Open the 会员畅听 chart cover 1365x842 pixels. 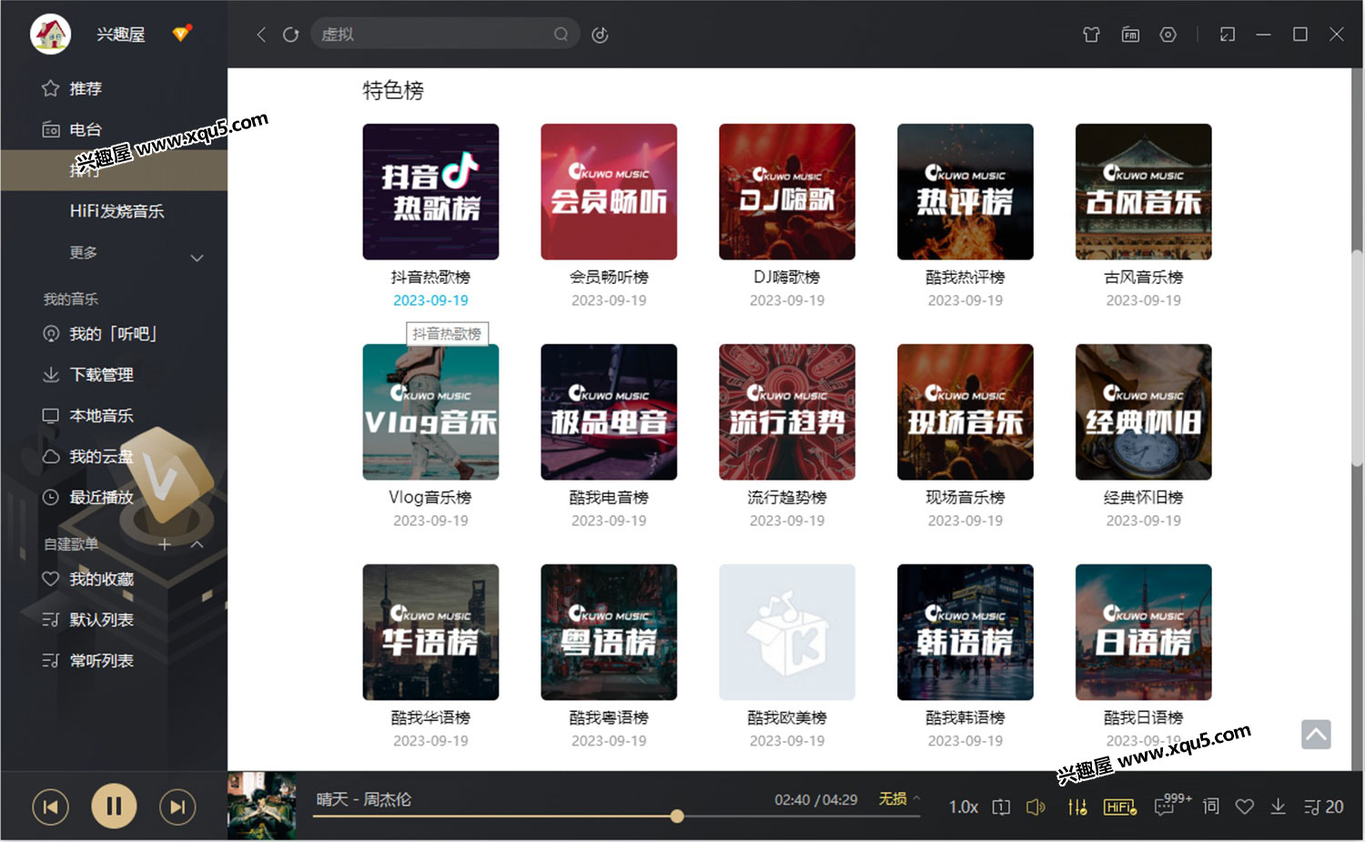point(609,192)
